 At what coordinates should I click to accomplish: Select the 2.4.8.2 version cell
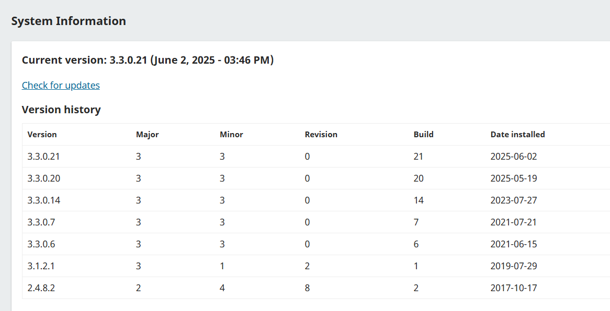click(41, 288)
